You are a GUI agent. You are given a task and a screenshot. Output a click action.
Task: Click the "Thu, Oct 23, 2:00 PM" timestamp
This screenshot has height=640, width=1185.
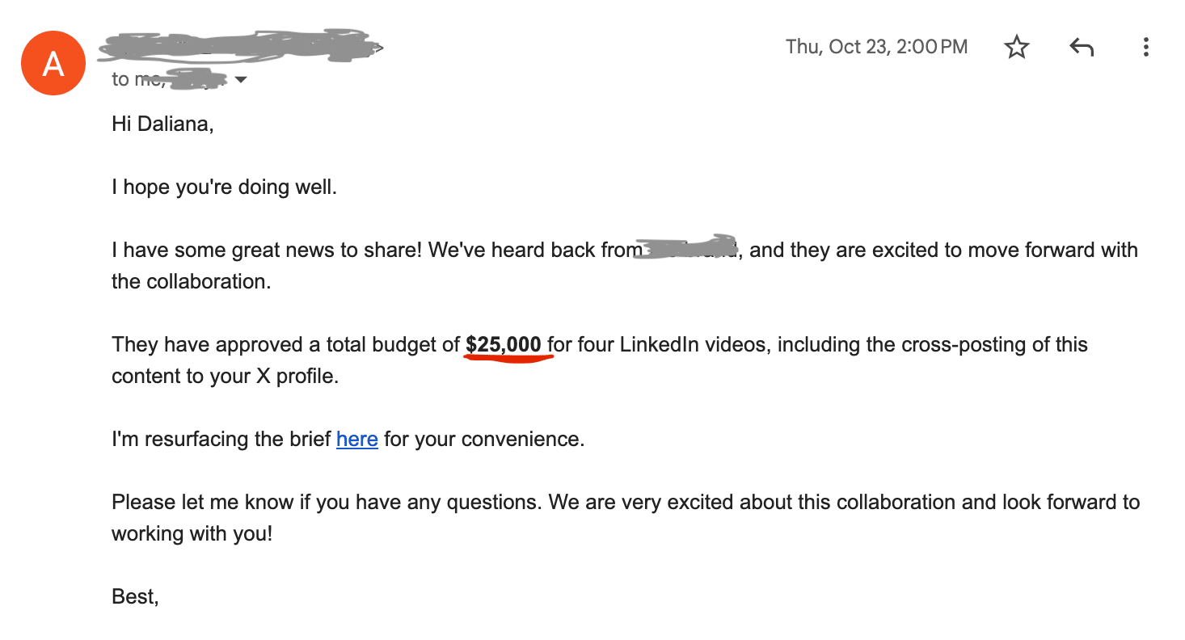click(876, 47)
